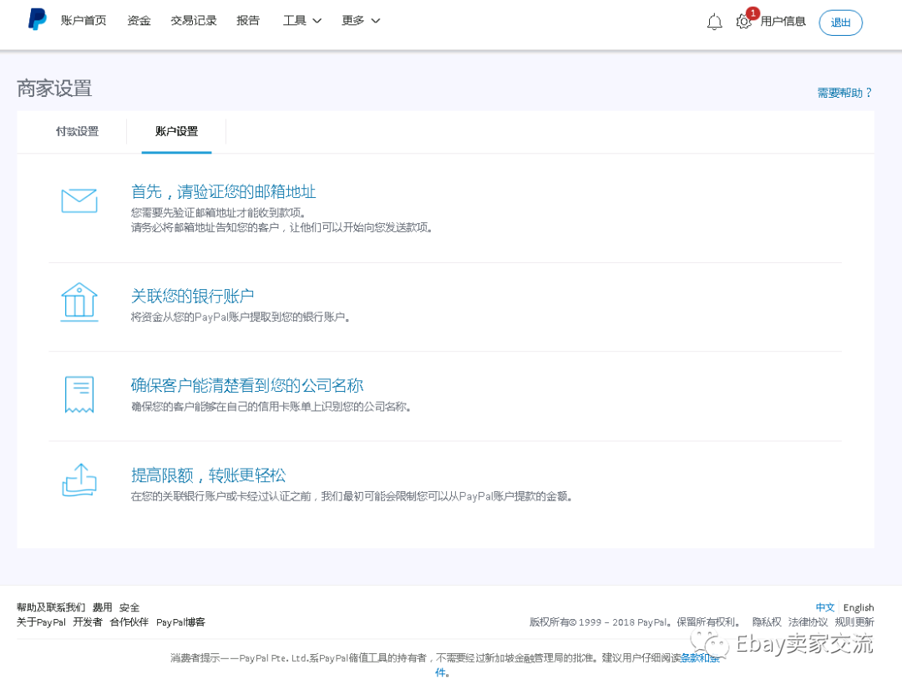Select the 账户设置 tab
This screenshot has width=902, height=685.
click(176, 131)
